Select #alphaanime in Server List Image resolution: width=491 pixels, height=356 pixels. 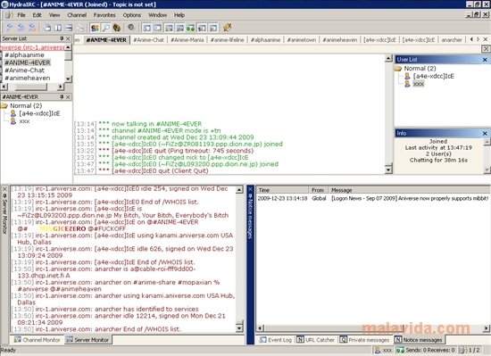pyautogui.click(x=24, y=55)
